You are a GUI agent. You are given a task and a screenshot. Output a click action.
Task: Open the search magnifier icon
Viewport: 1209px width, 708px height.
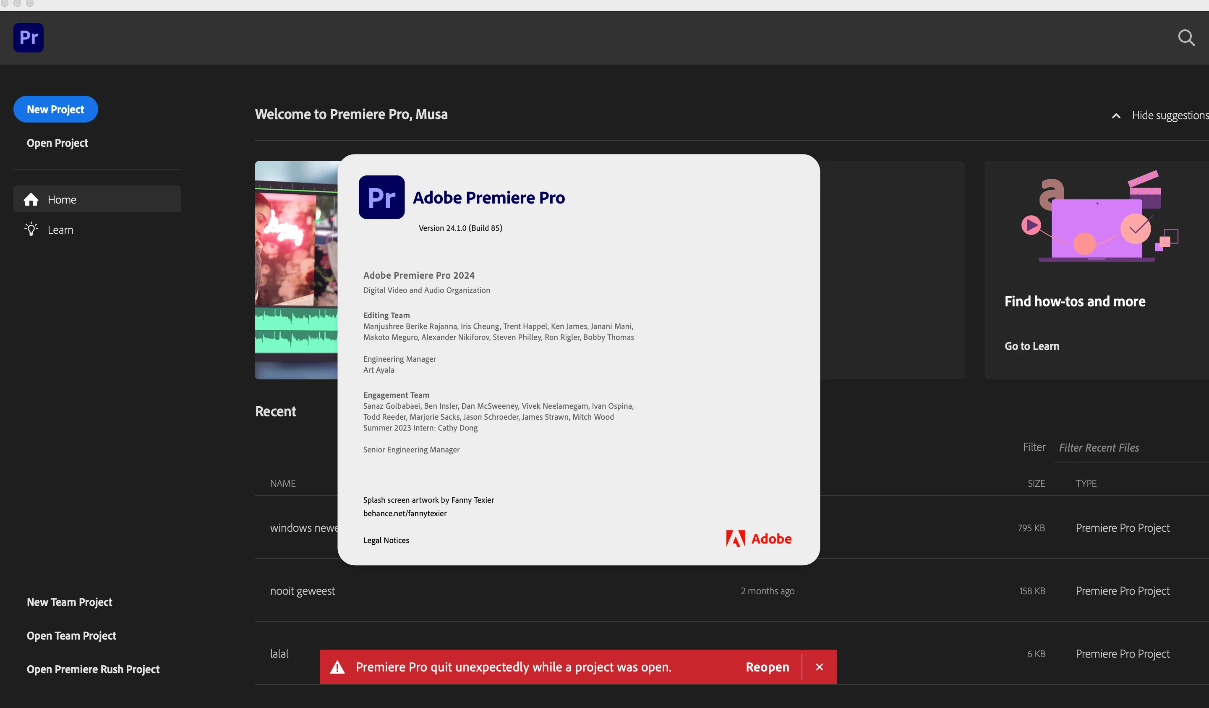(x=1186, y=37)
